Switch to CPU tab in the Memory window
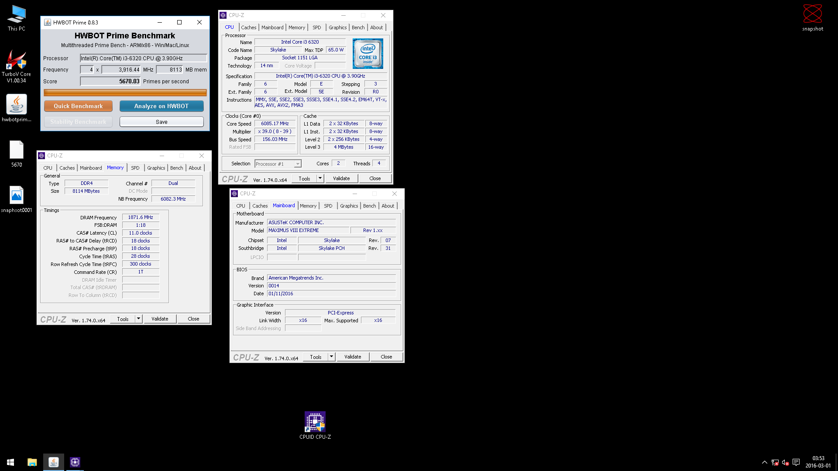The height and width of the screenshot is (471, 838). pos(48,168)
